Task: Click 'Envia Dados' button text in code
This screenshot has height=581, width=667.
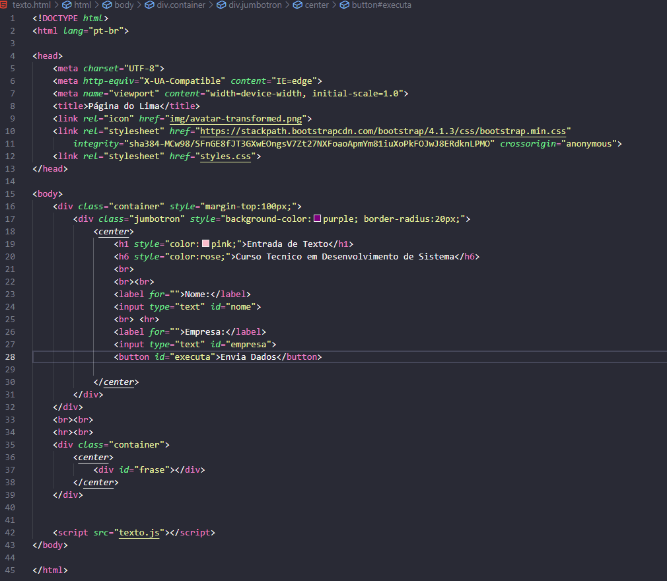Action: 248,357
